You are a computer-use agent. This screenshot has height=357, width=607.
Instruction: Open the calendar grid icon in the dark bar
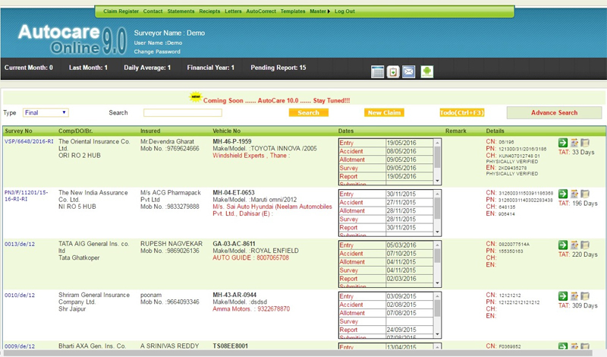coord(377,71)
